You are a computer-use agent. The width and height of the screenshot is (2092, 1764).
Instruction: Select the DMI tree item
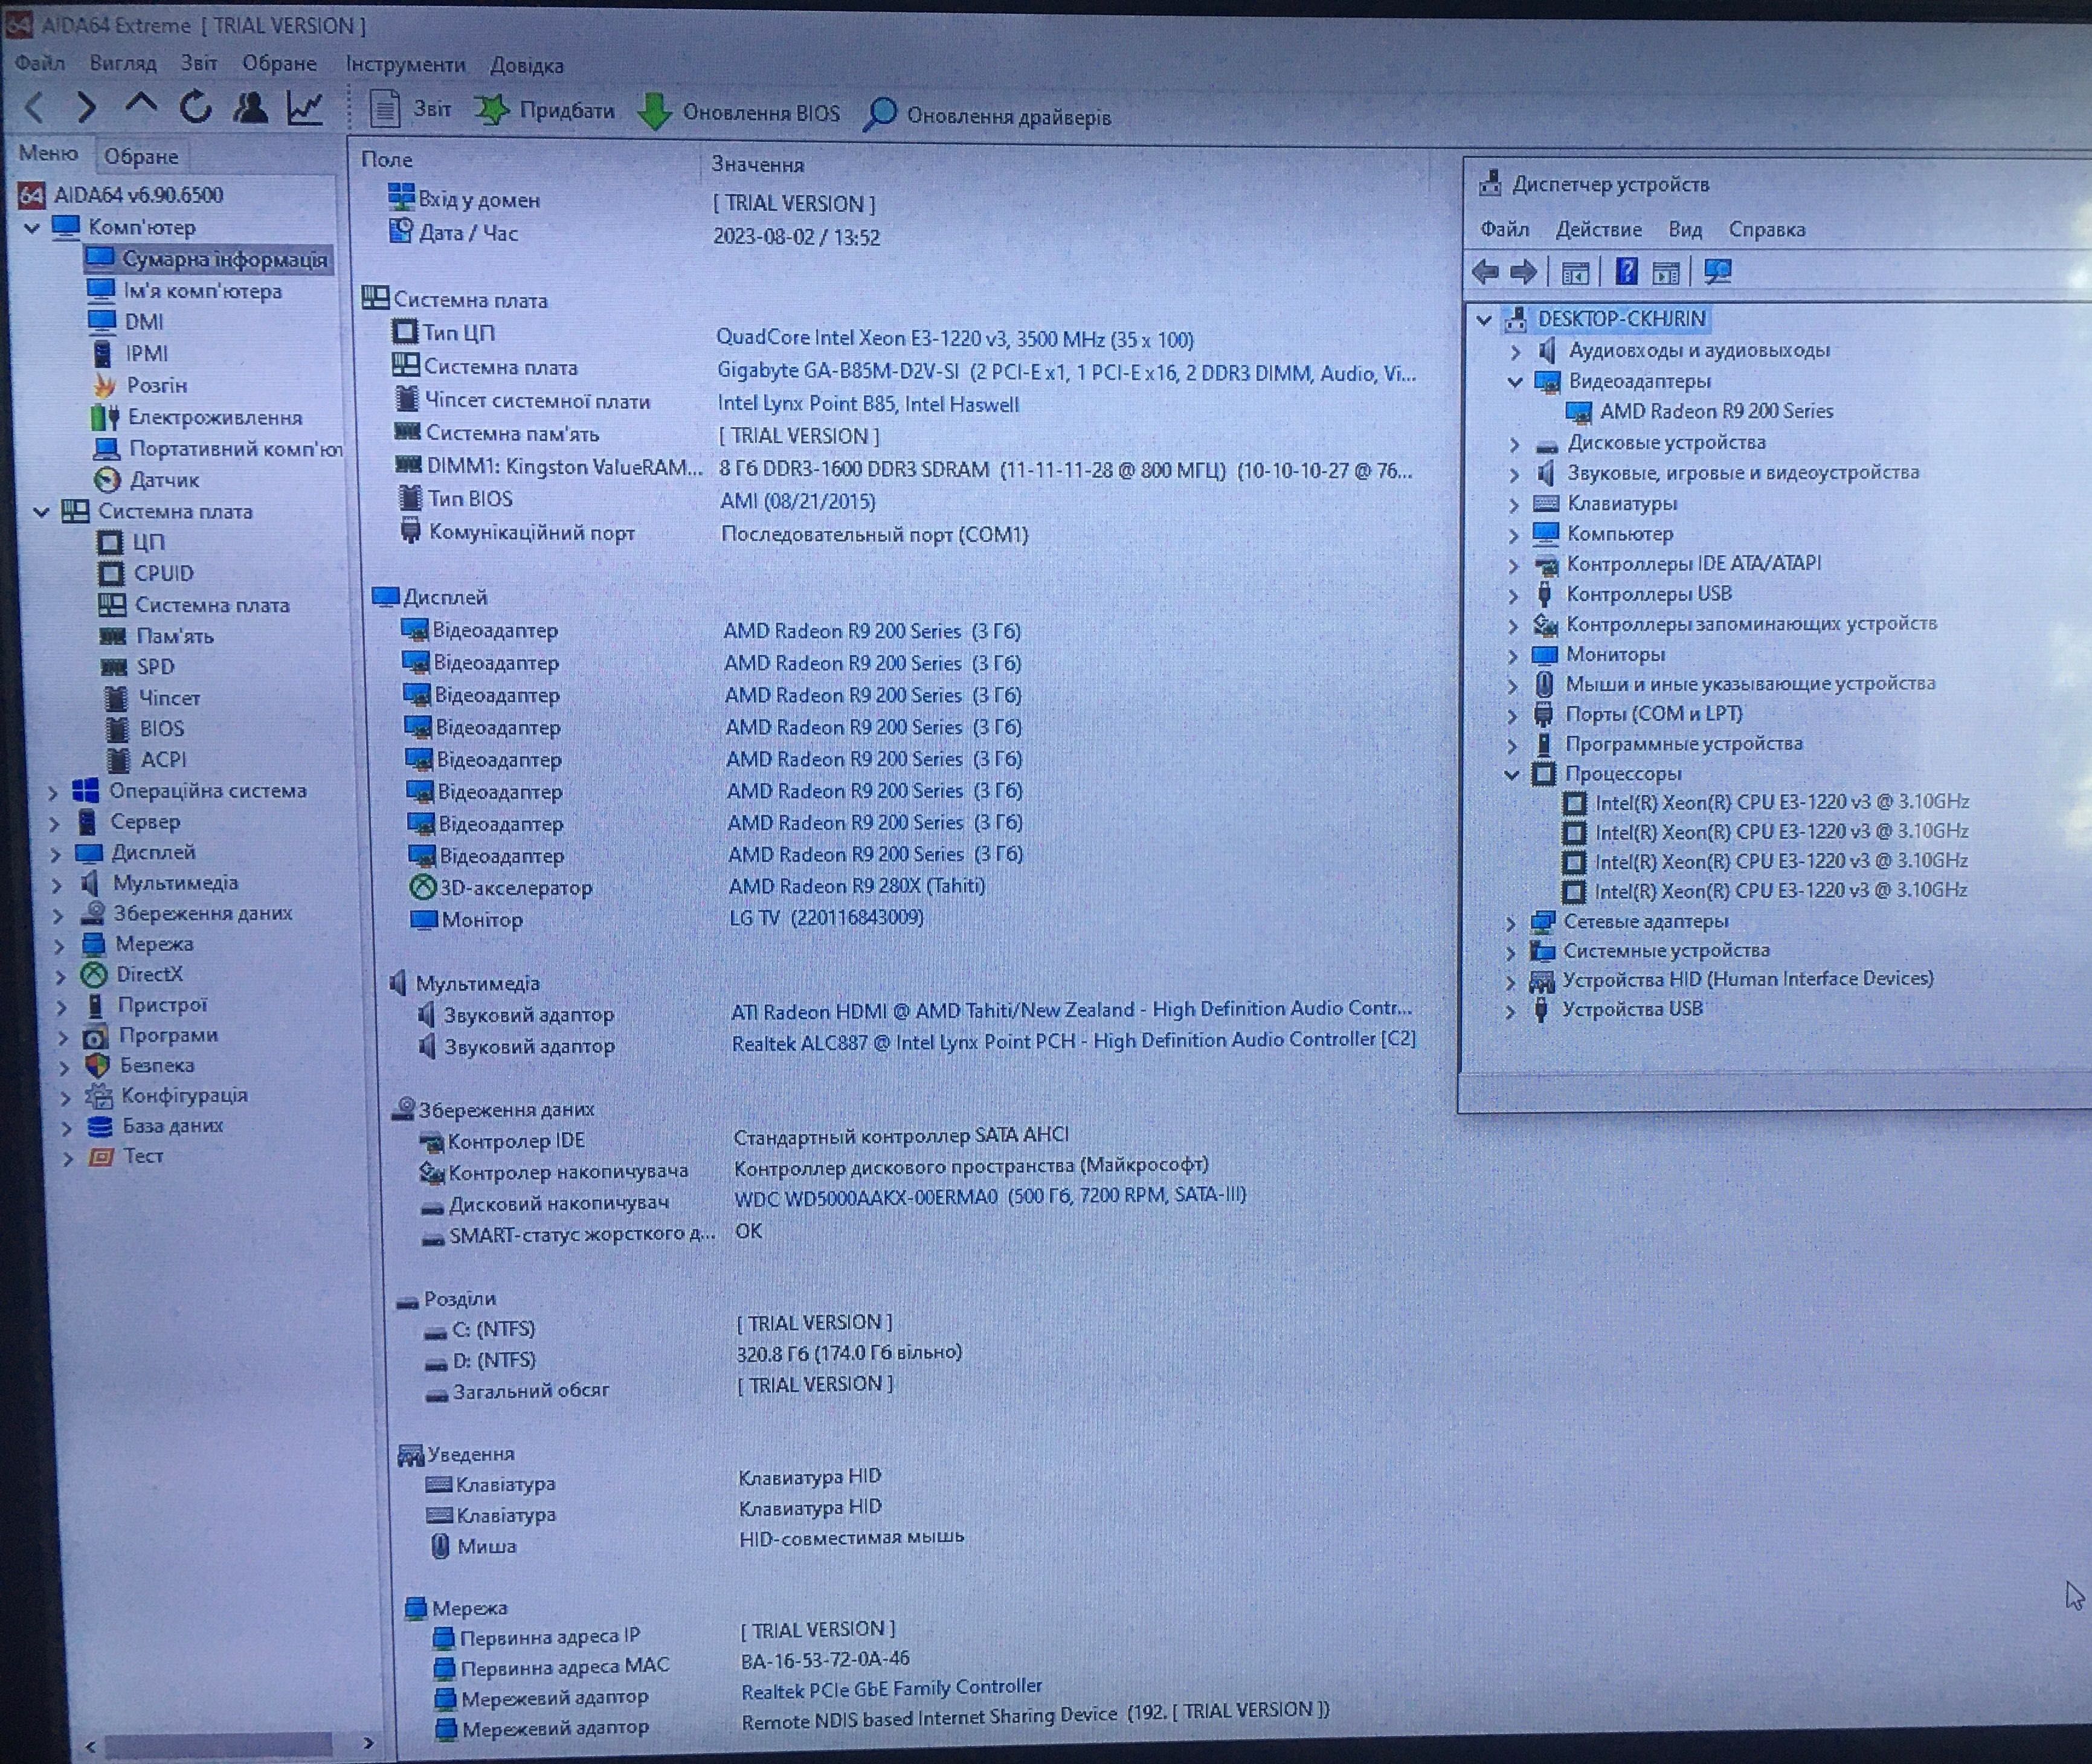(127, 322)
